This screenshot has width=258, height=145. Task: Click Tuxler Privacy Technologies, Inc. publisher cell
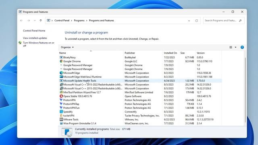(142, 116)
